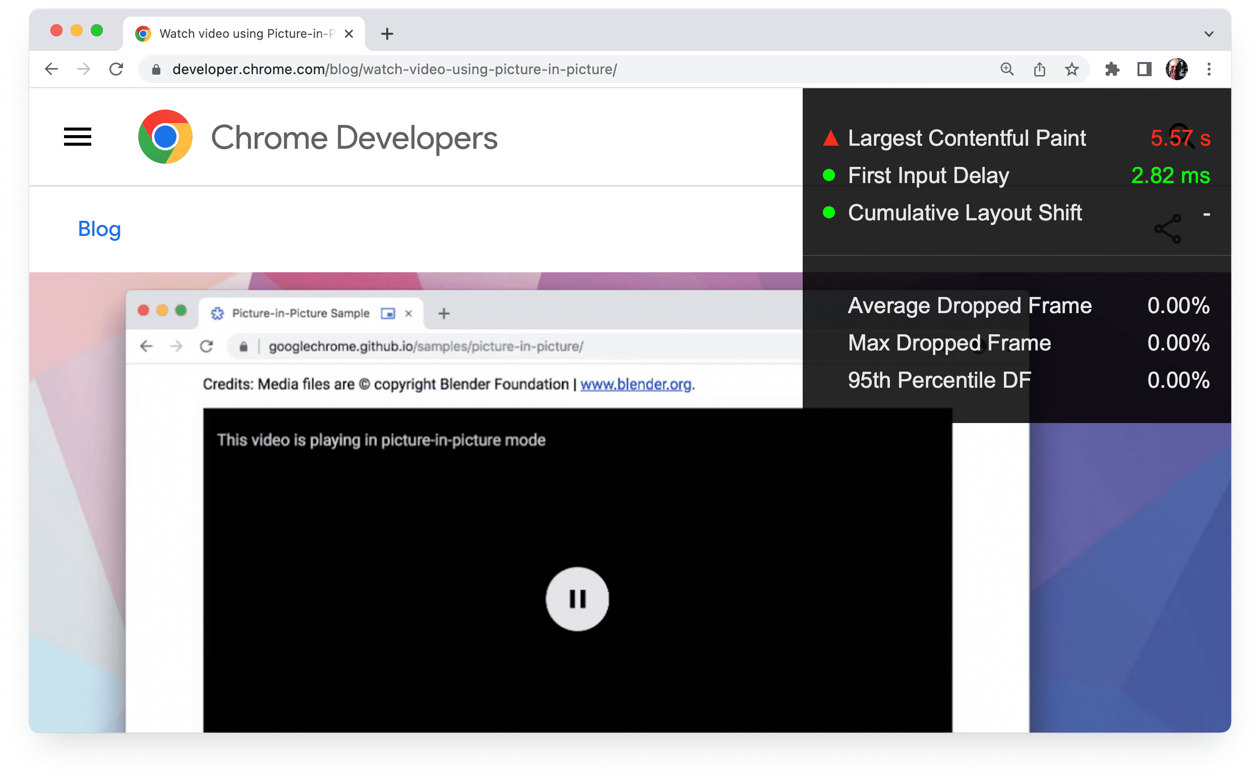Click the First Input Delay status icon

click(x=827, y=175)
